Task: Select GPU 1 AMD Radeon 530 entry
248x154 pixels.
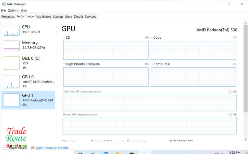Action: pos(28,100)
